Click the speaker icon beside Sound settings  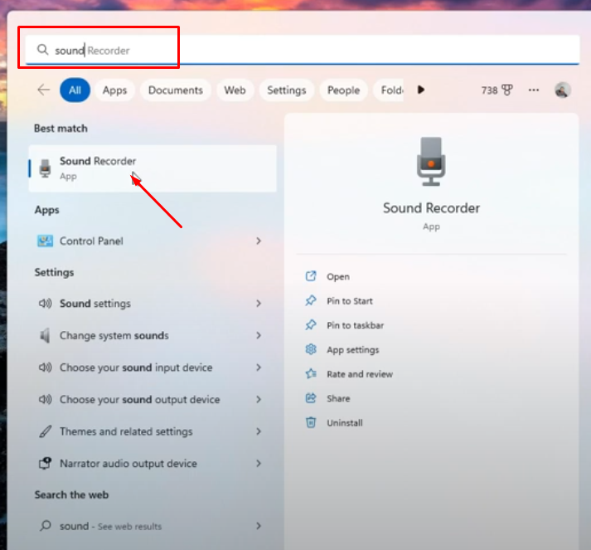coord(46,304)
